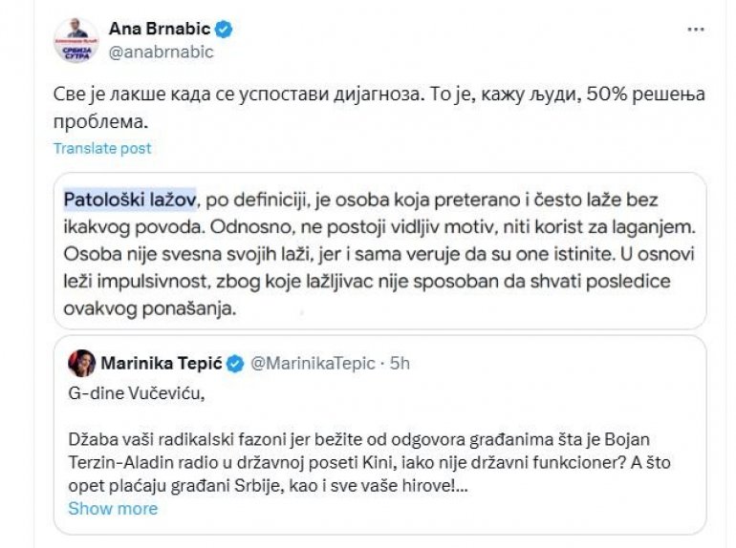Click the highlighted 'Patološki lažov' text
This screenshot has height=548, width=736.
point(129,200)
